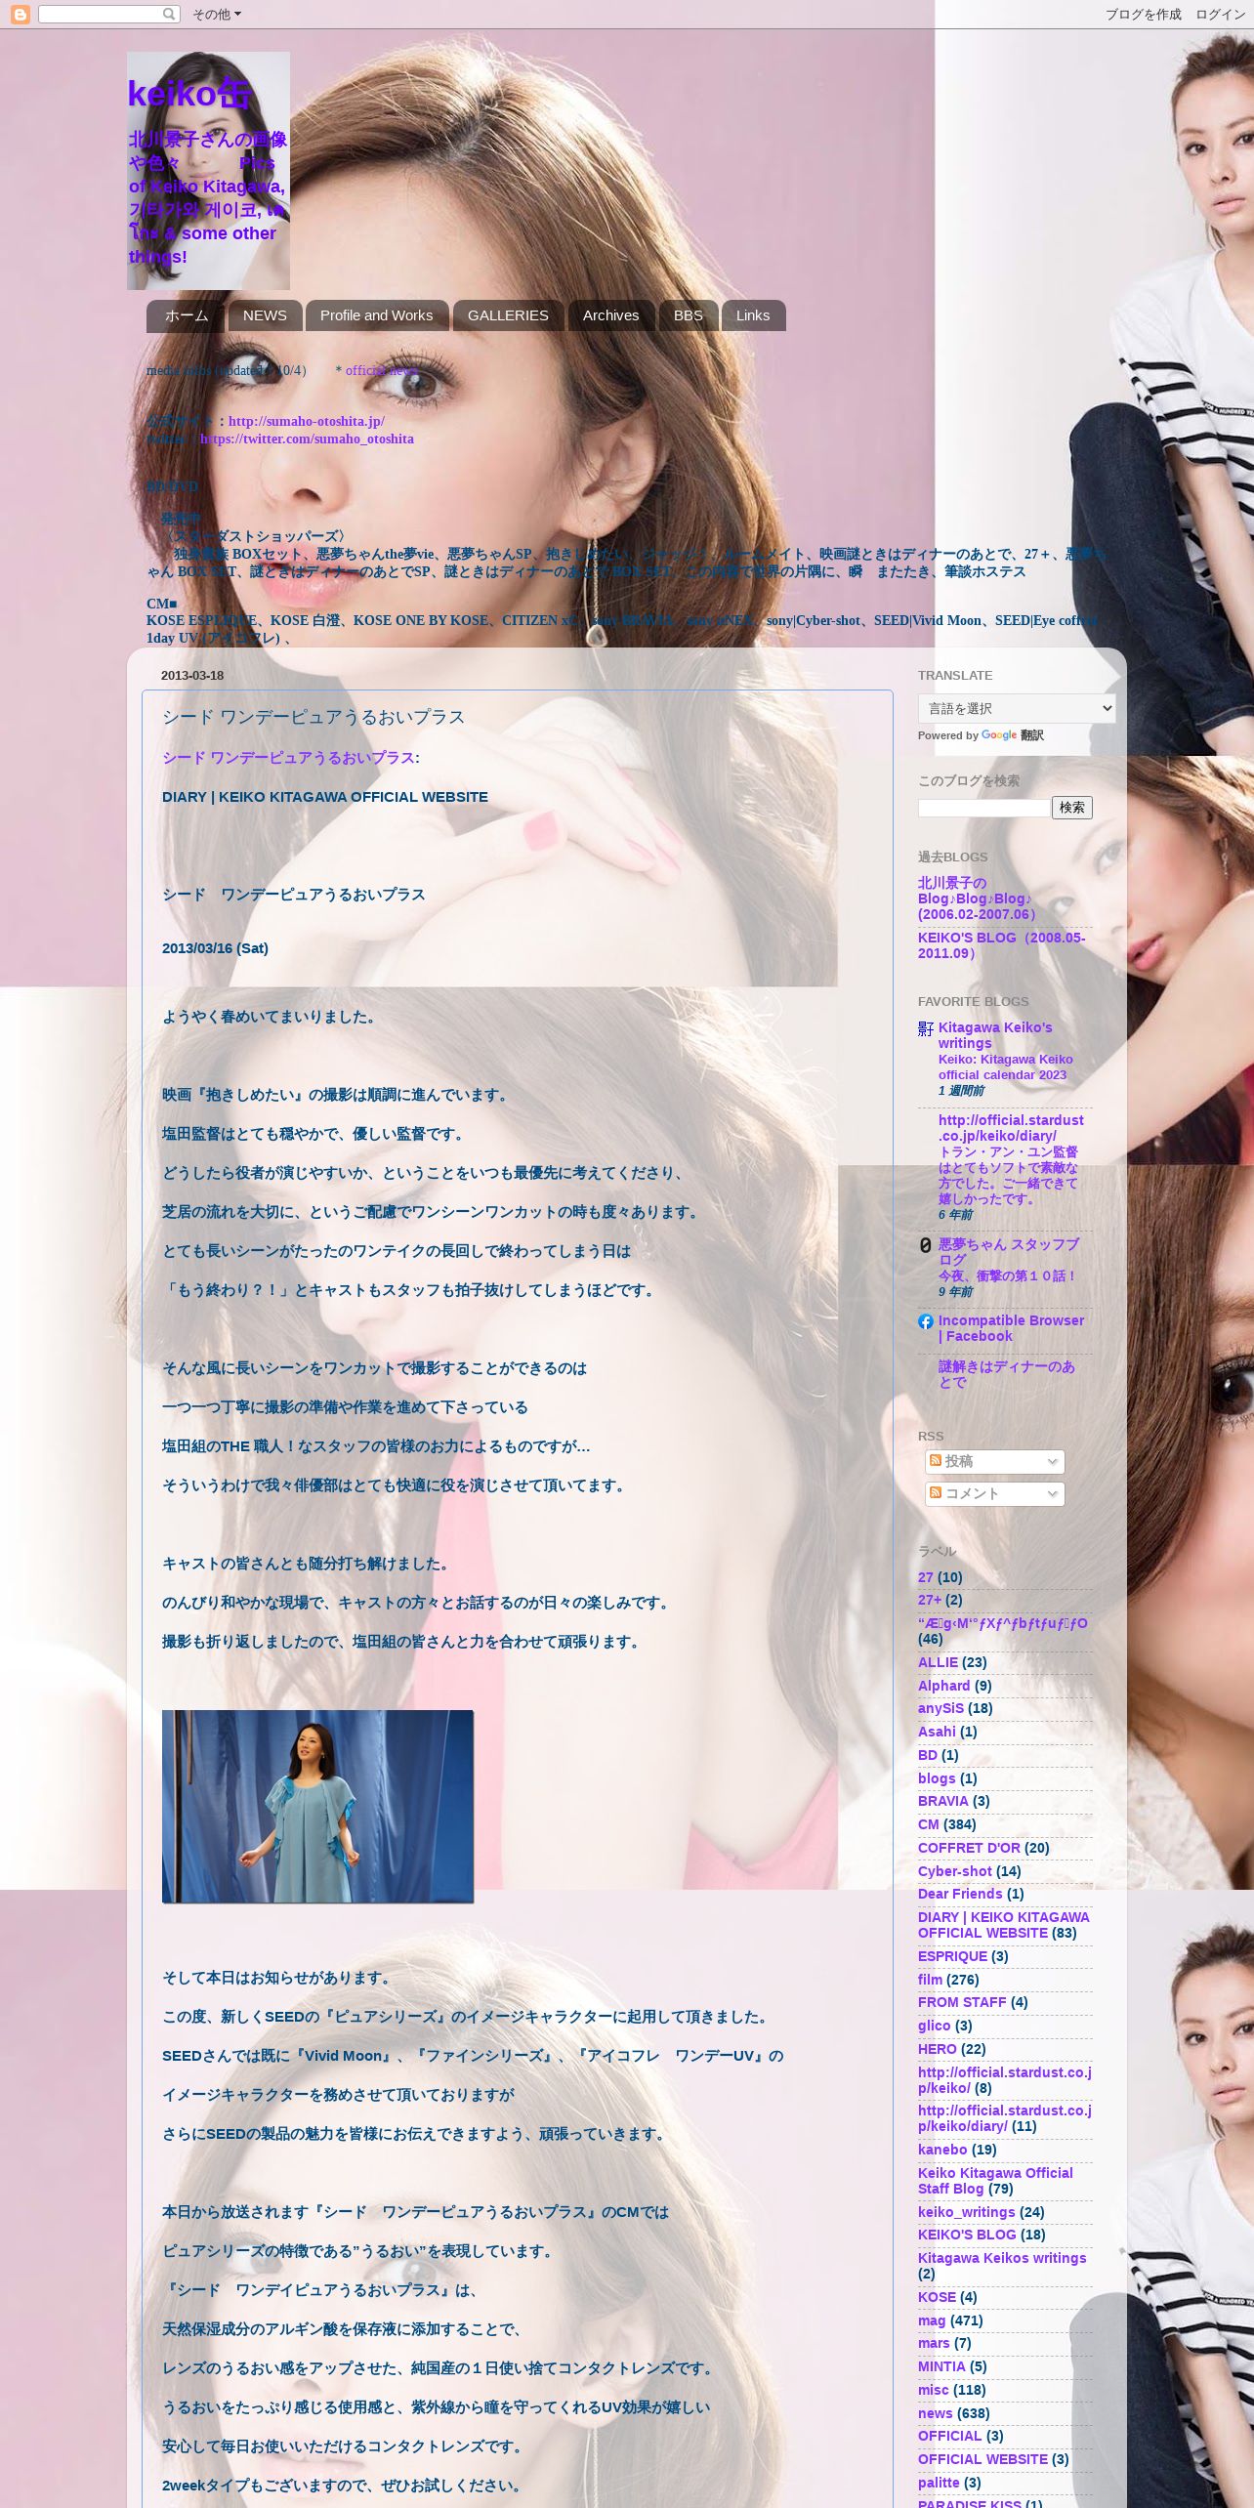The height and width of the screenshot is (2508, 1254).
Task: Select the Archives tab
Action: tap(611, 315)
